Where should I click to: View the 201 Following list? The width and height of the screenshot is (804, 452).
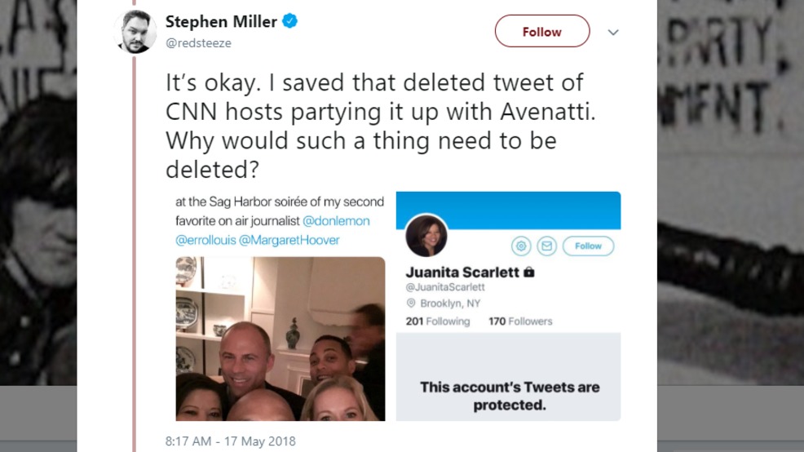click(x=438, y=321)
